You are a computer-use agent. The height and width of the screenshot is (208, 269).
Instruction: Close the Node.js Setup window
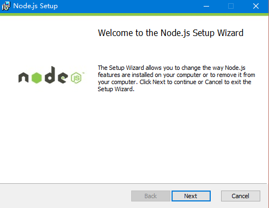(x=256, y=6)
